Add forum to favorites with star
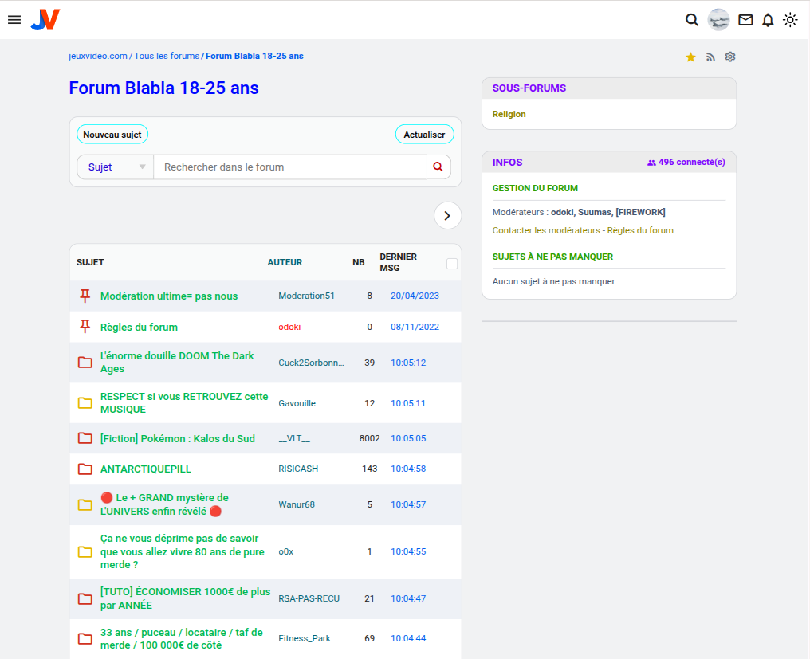Viewport: 810px width, 659px height. coord(690,57)
